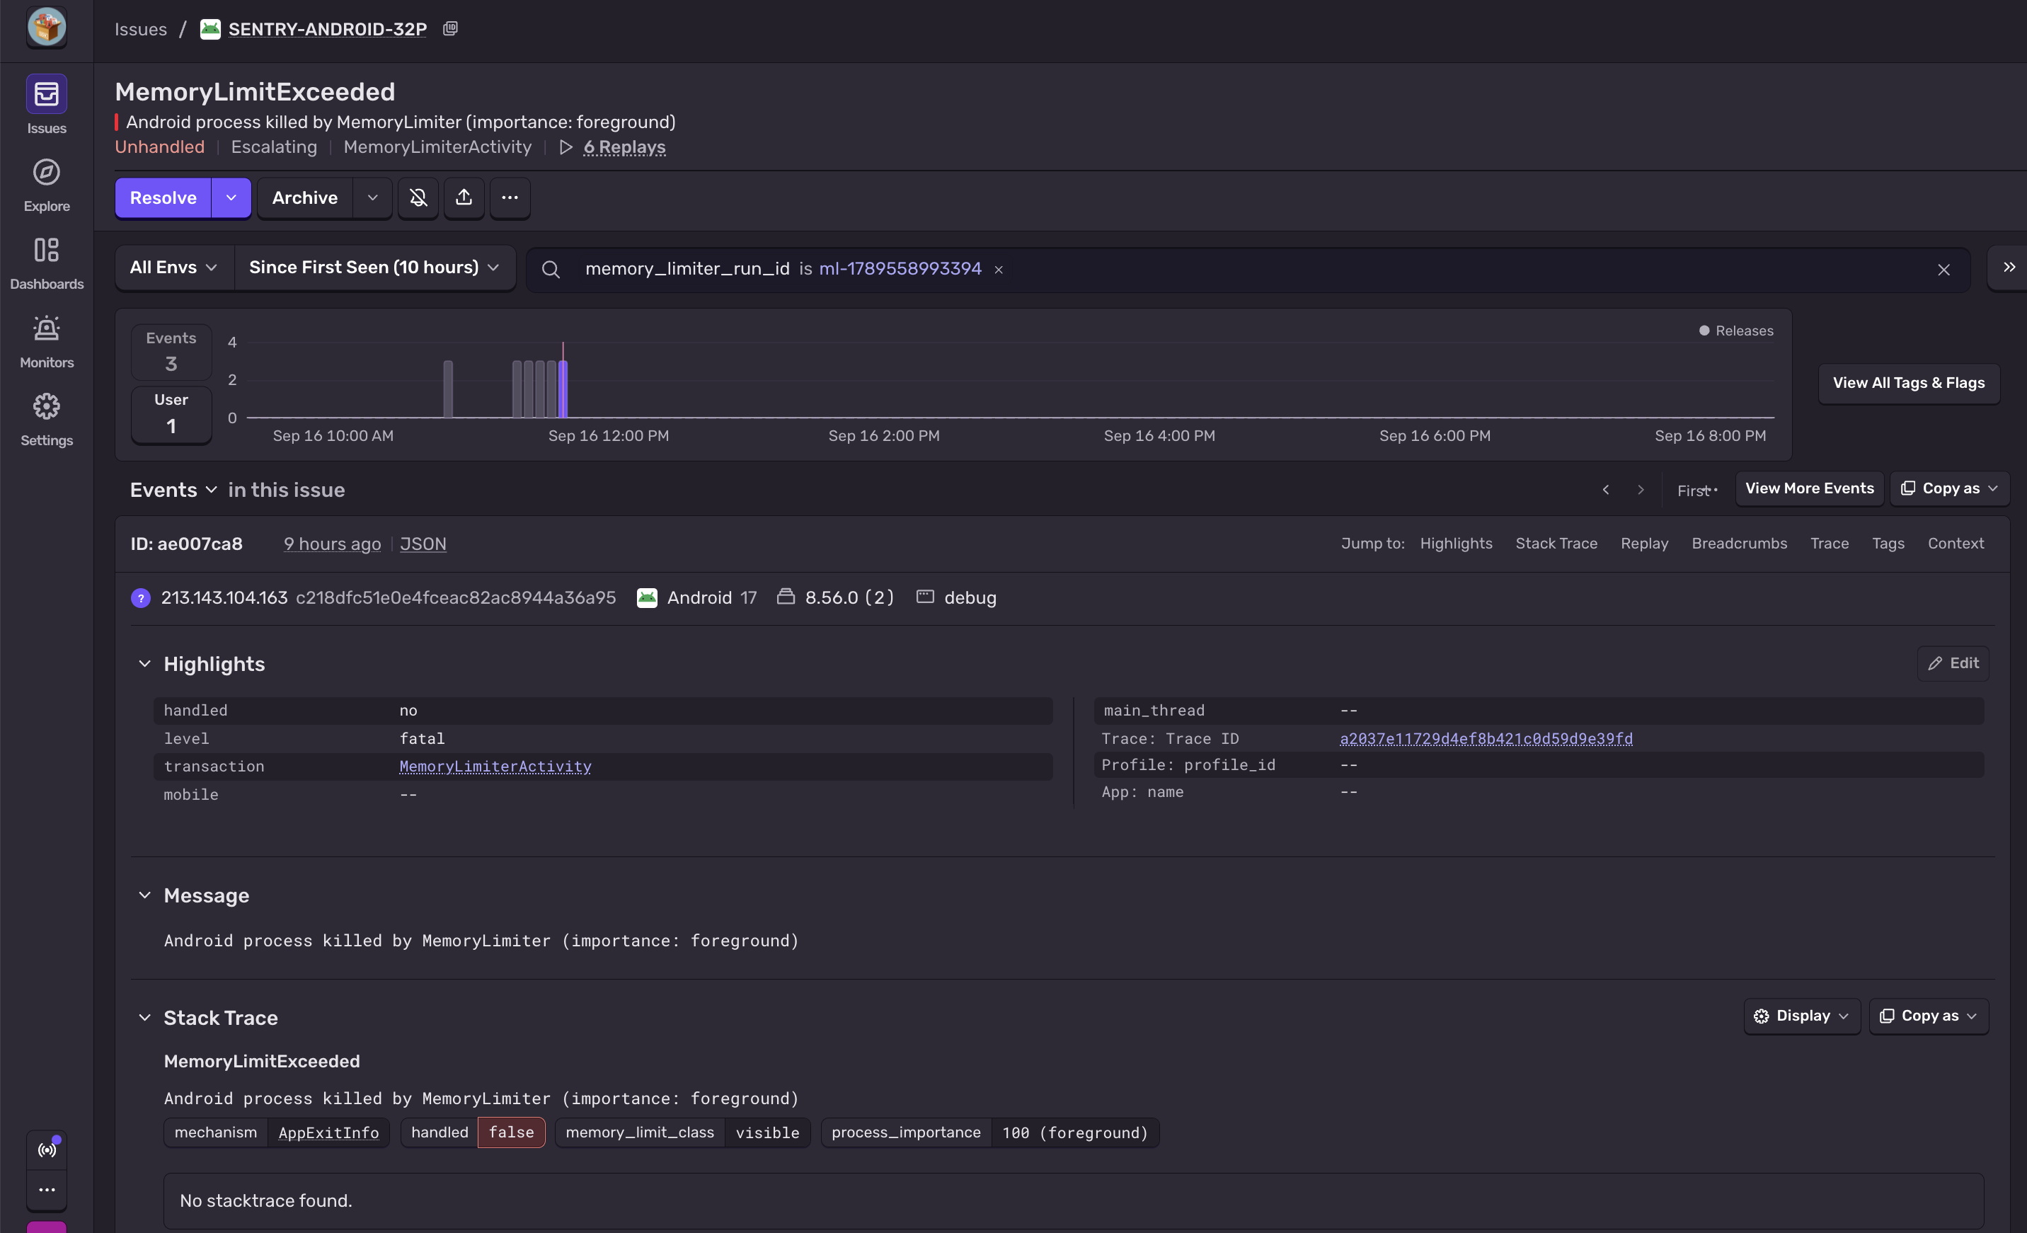This screenshot has height=1233, width=2027.
Task: Expand the right sidebar with double chevron
Action: point(2009,268)
